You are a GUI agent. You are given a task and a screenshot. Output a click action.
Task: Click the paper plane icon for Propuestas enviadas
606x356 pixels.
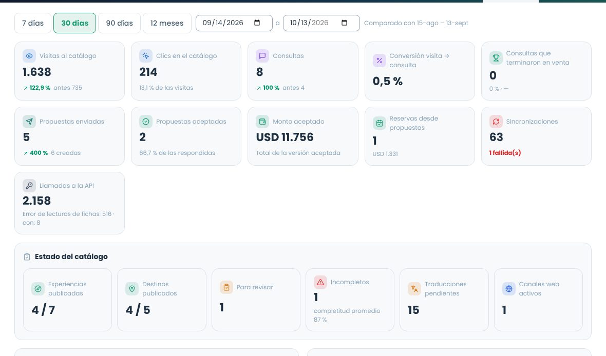(29, 122)
